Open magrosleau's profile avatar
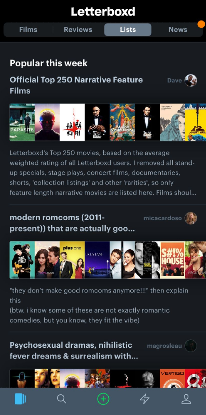 click(x=191, y=346)
